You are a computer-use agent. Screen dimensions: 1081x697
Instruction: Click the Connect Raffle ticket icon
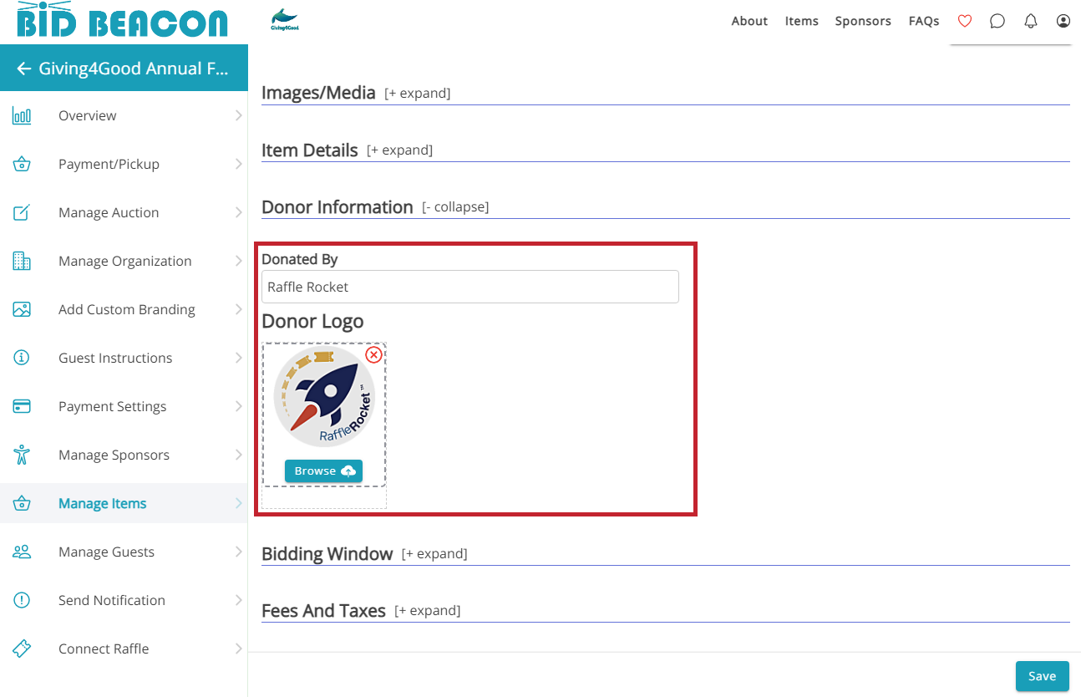(22, 649)
